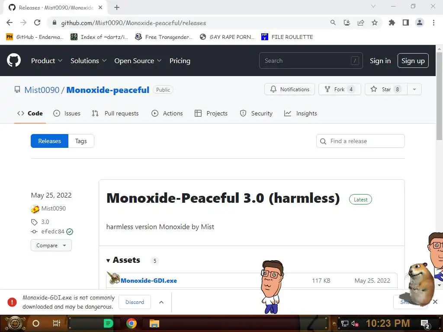Viewport: 443px width, 332px height.
Task: Reload the page with refresh icon
Action: point(37,22)
